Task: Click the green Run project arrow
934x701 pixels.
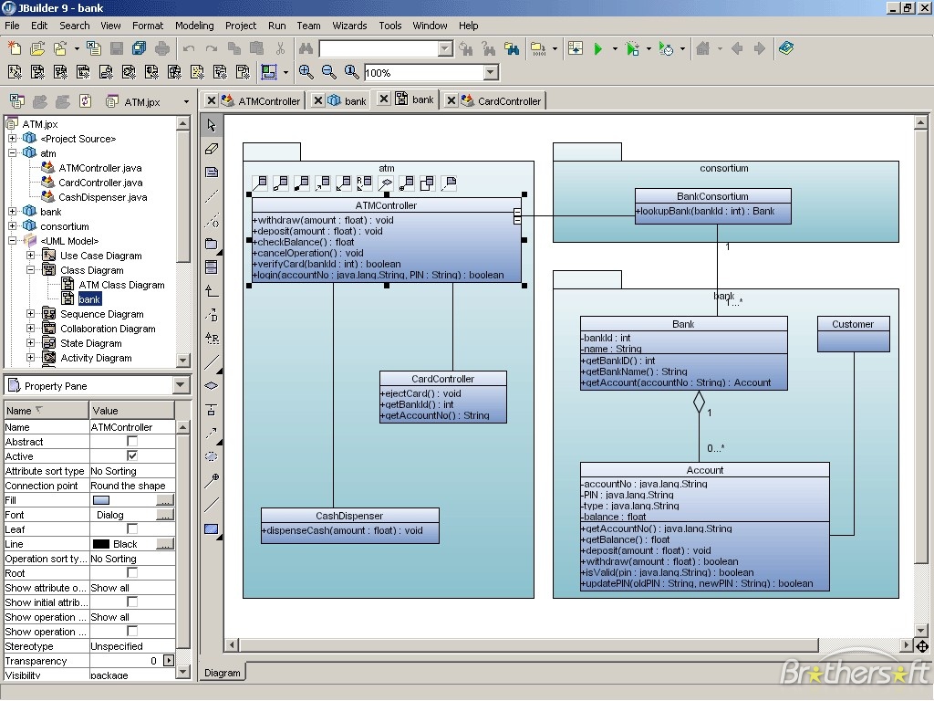Action: click(x=598, y=48)
